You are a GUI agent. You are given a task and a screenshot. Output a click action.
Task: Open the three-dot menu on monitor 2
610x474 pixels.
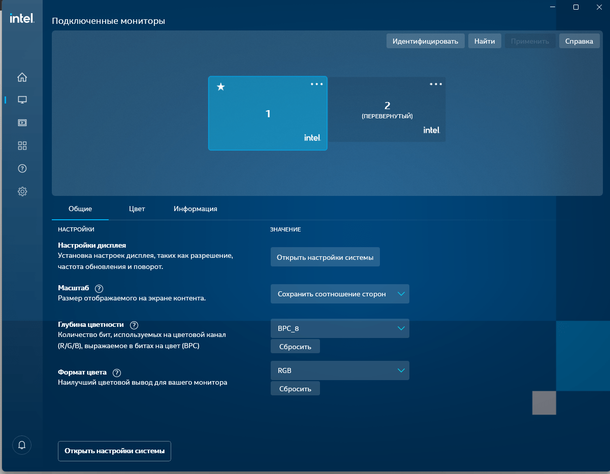[x=435, y=84]
